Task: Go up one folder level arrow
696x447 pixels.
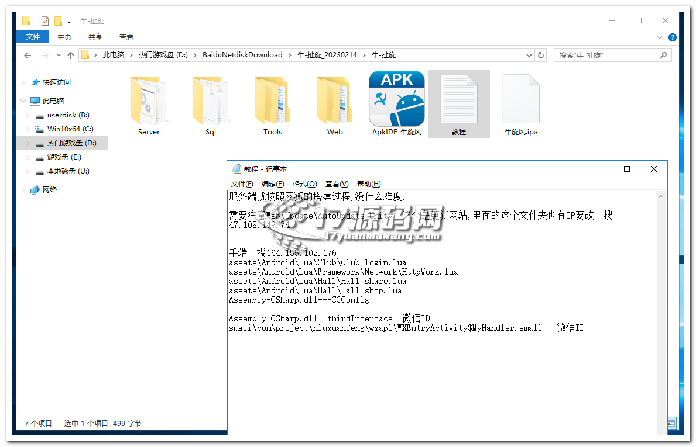Action: 71,55
